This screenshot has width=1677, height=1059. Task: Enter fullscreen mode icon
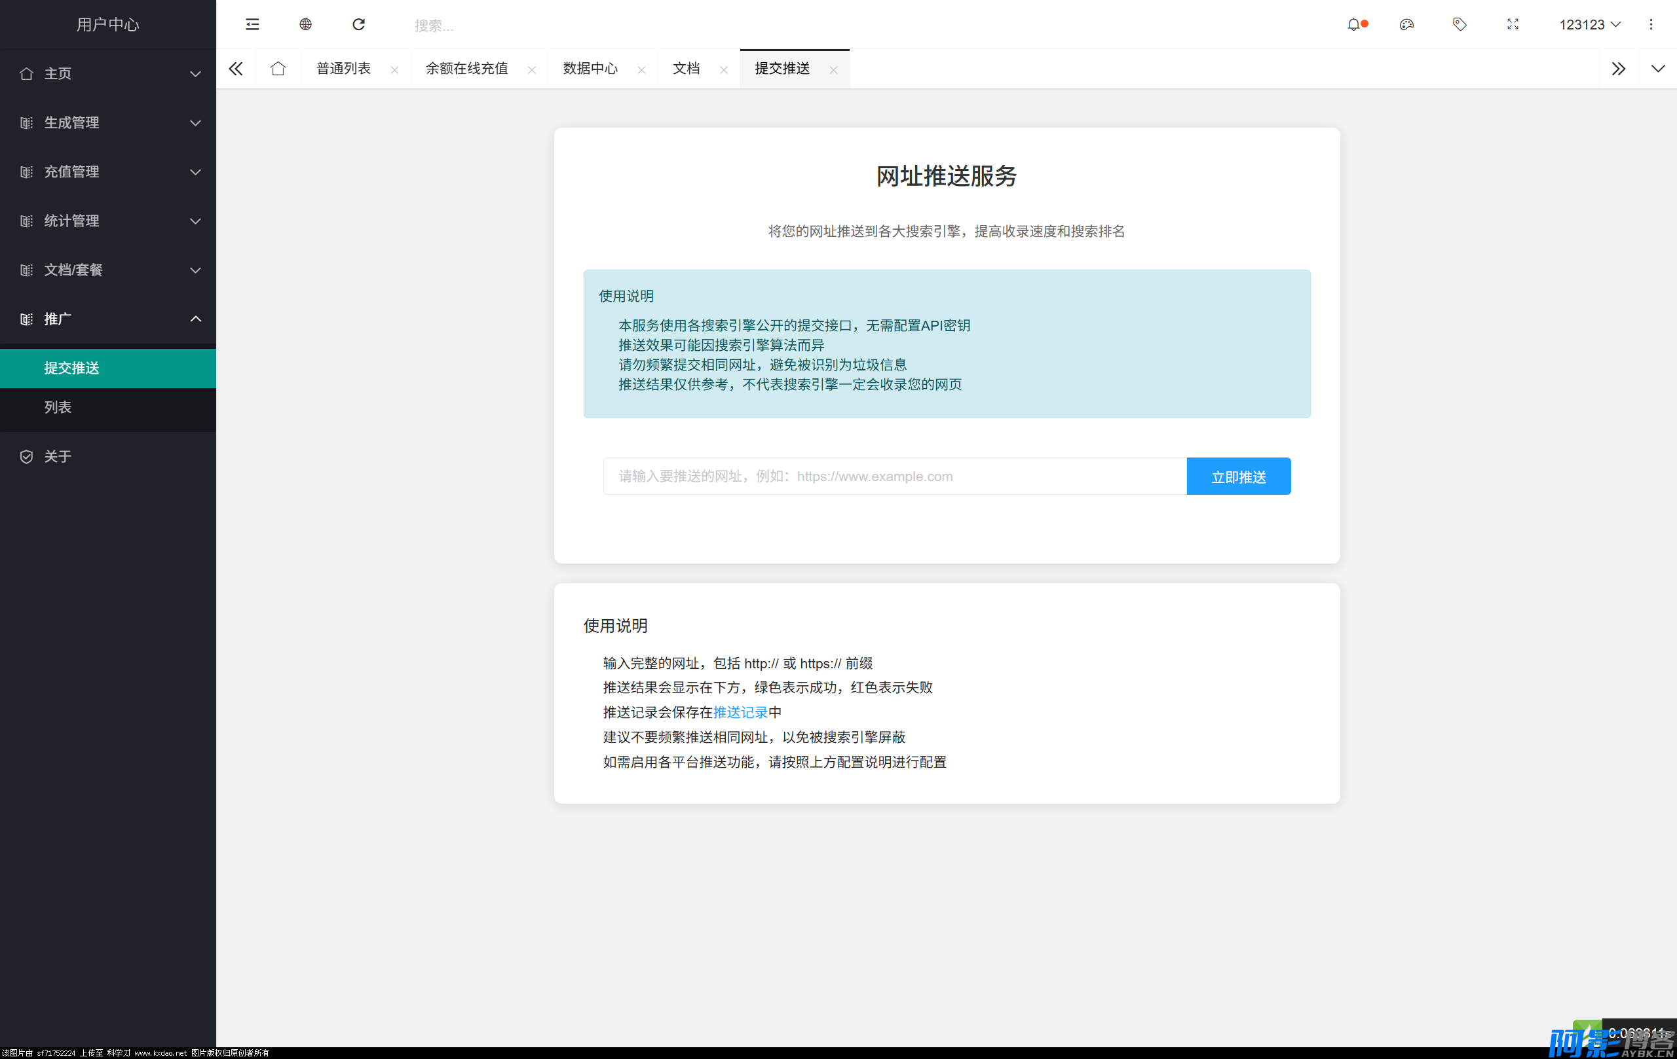click(x=1512, y=24)
